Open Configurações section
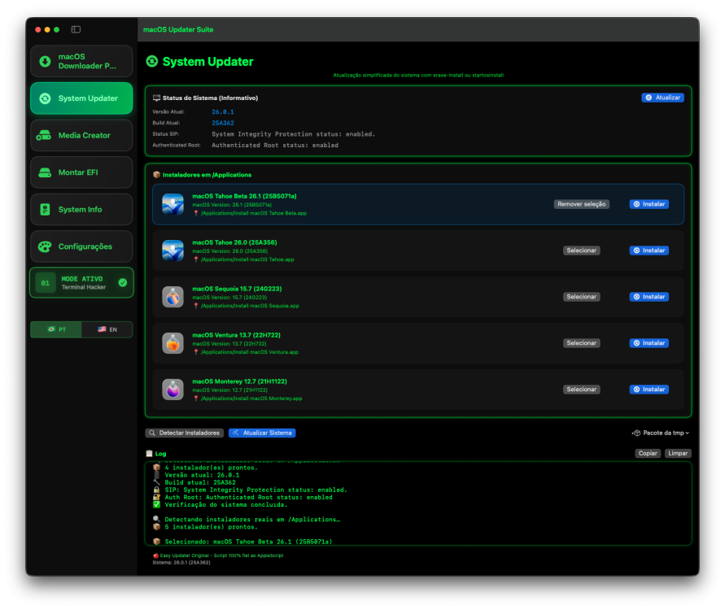This screenshot has height=610, width=725. [81, 246]
